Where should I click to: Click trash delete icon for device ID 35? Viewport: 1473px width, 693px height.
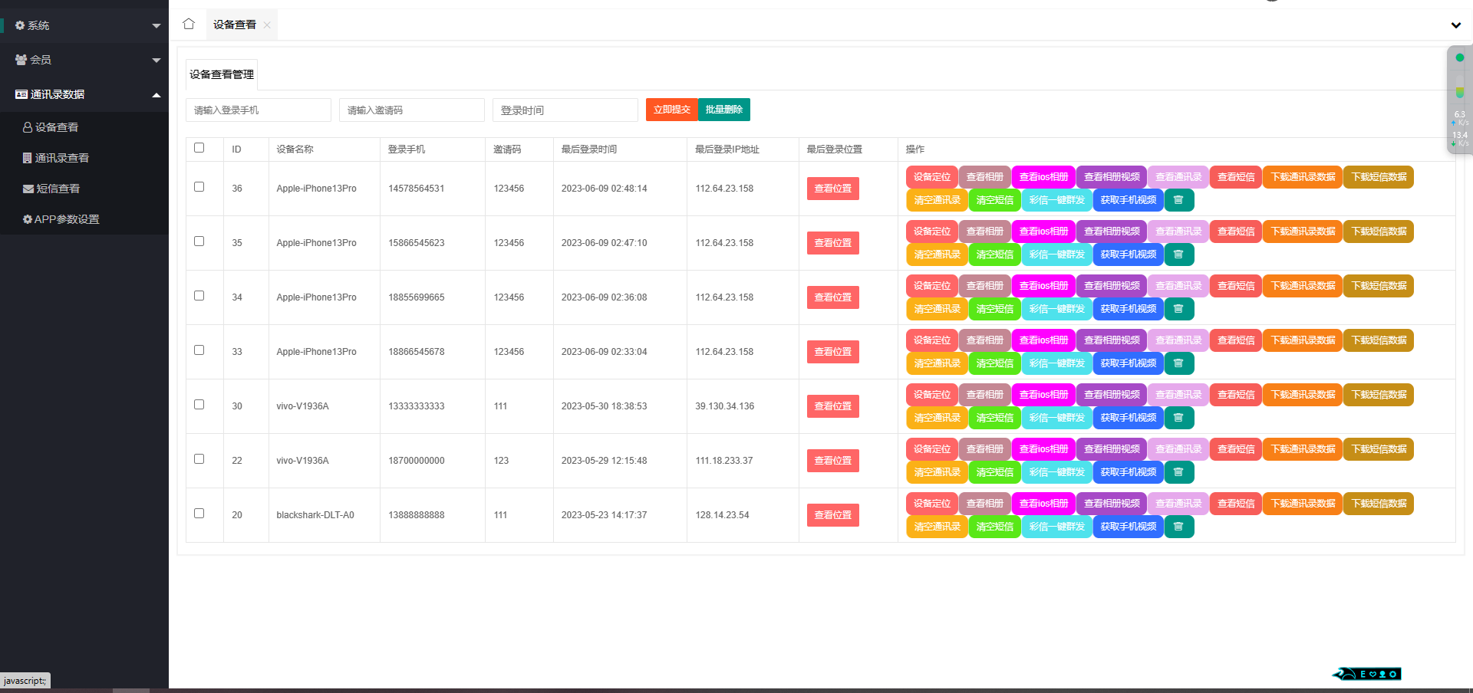click(x=1179, y=255)
